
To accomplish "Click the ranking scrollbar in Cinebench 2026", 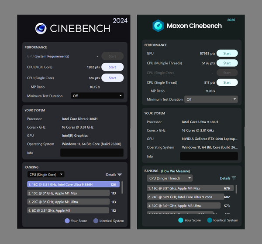I will (x=236, y=189).
